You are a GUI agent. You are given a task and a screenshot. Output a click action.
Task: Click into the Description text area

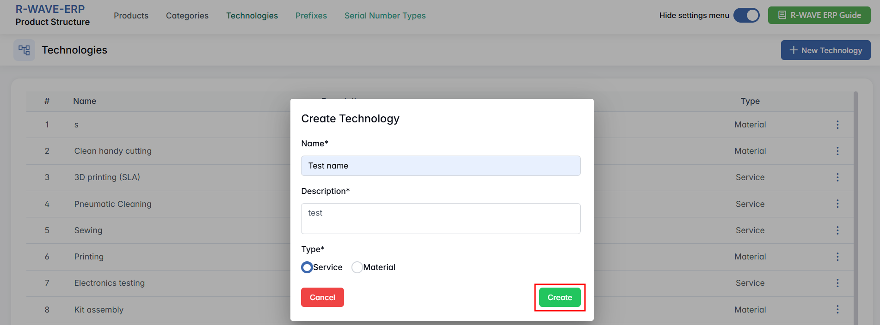coord(441,218)
